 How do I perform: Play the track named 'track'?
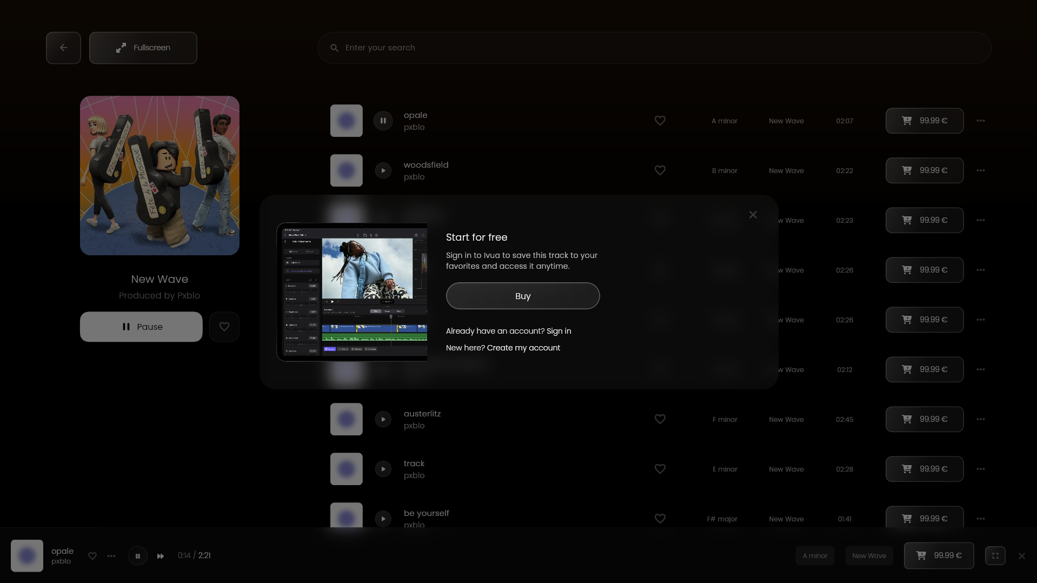coord(383,469)
